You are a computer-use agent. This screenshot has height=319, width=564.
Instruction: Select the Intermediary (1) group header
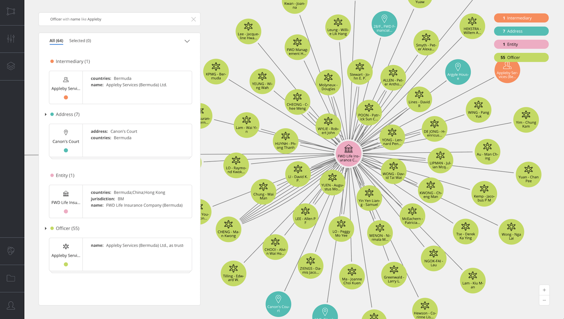(70, 61)
